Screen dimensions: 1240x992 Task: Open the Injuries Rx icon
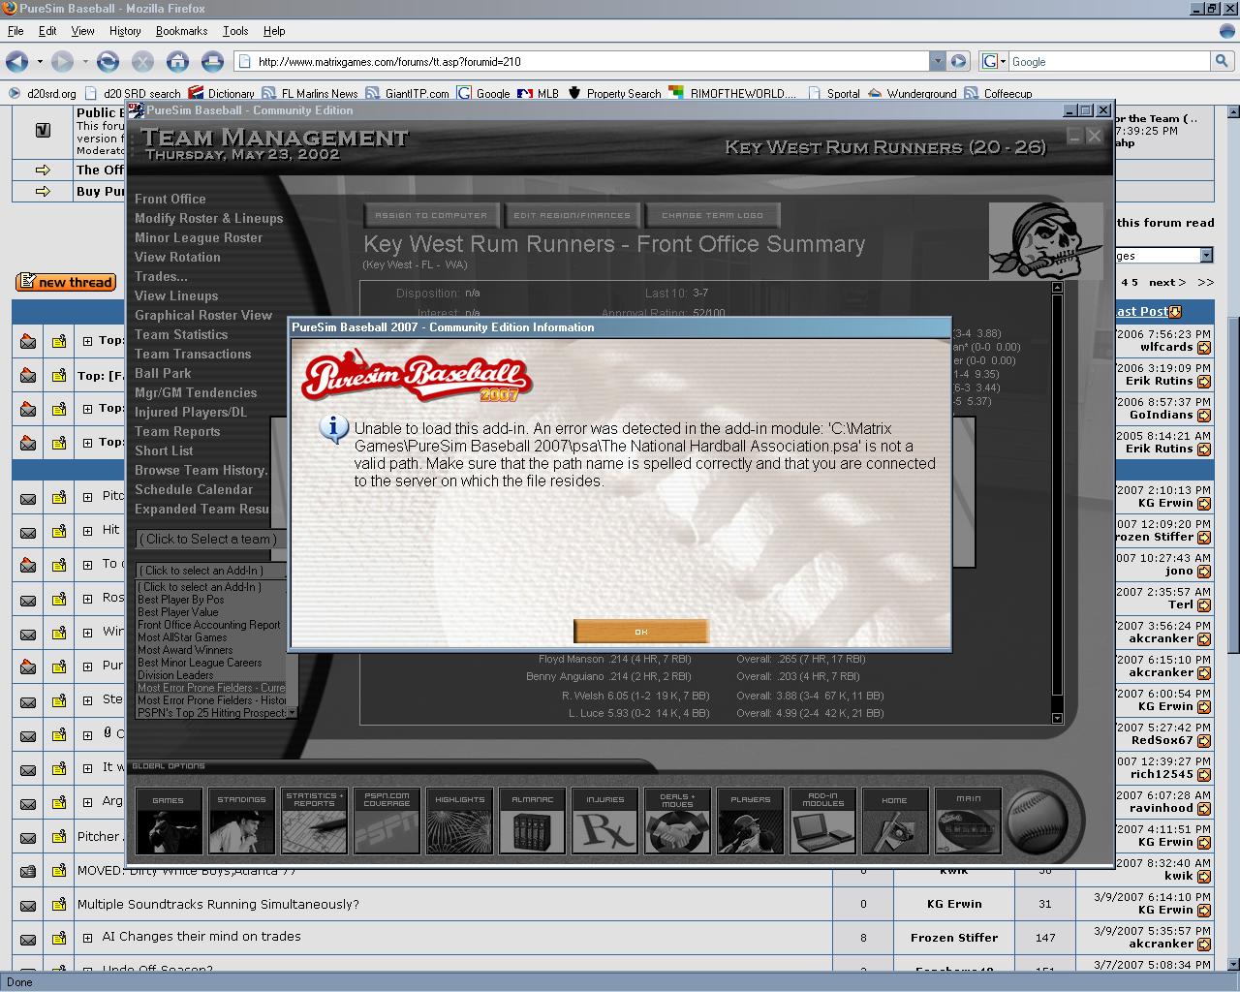pyautogui.click(x=604, y=821)
